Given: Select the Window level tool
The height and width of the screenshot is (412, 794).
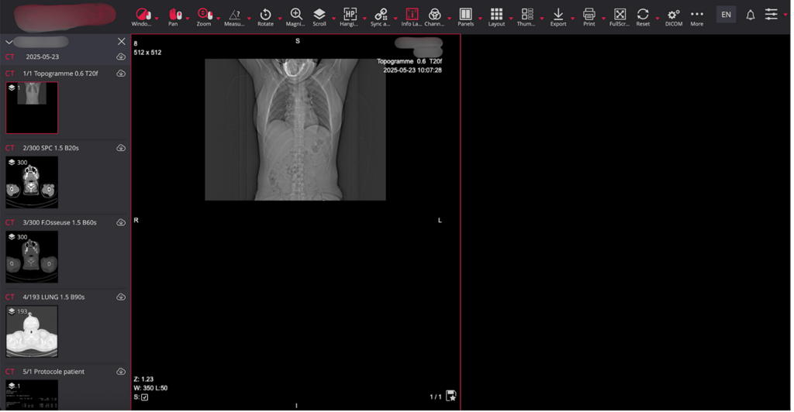Looking at the screenshot, I should coord(143,14).
